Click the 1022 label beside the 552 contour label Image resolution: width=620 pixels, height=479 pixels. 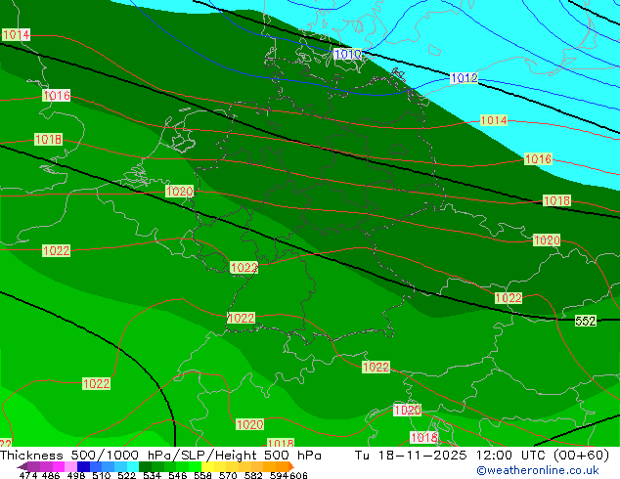pyautogui.click(x=509, y=298)
